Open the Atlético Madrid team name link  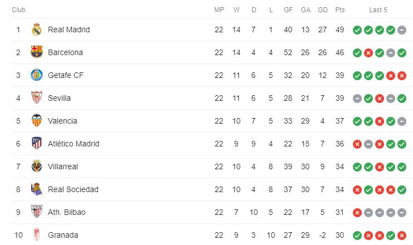[x=73, y=144]
